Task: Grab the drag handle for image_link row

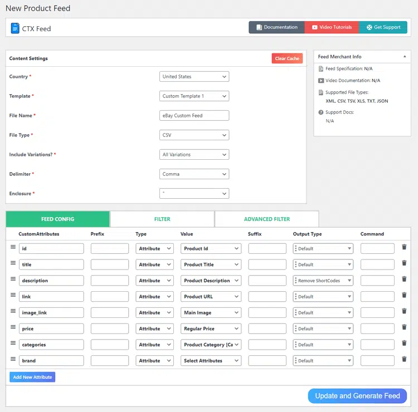Action: pos(13,311)
